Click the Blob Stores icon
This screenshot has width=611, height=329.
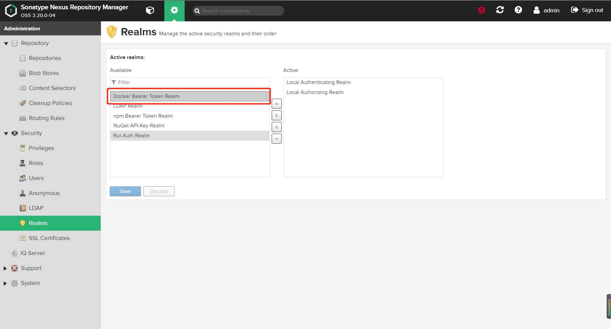tap(23, 73)
